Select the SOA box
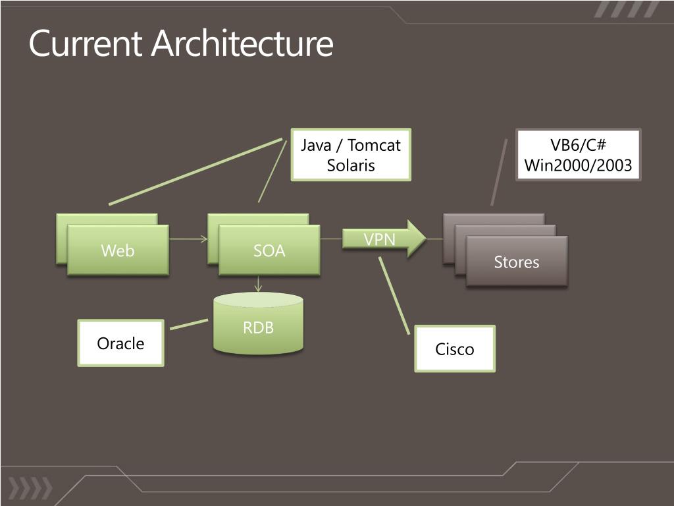674x506 pixels. 269,250
